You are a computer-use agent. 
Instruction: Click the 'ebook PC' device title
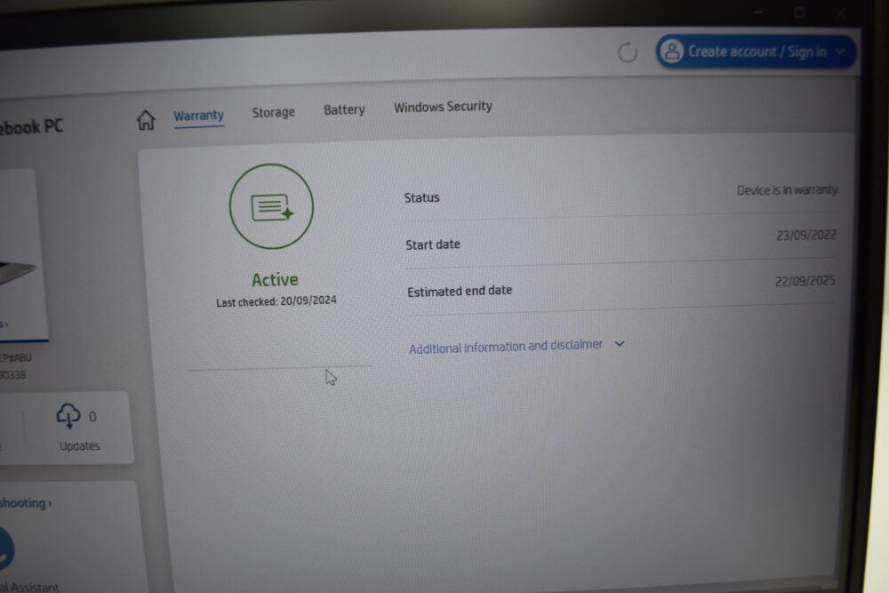pyautogui.click(x=30, y=126)
